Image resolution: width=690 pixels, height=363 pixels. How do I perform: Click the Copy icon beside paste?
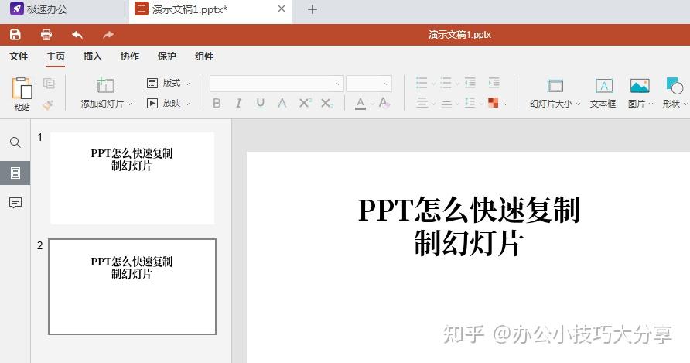(x=49, y=83)
